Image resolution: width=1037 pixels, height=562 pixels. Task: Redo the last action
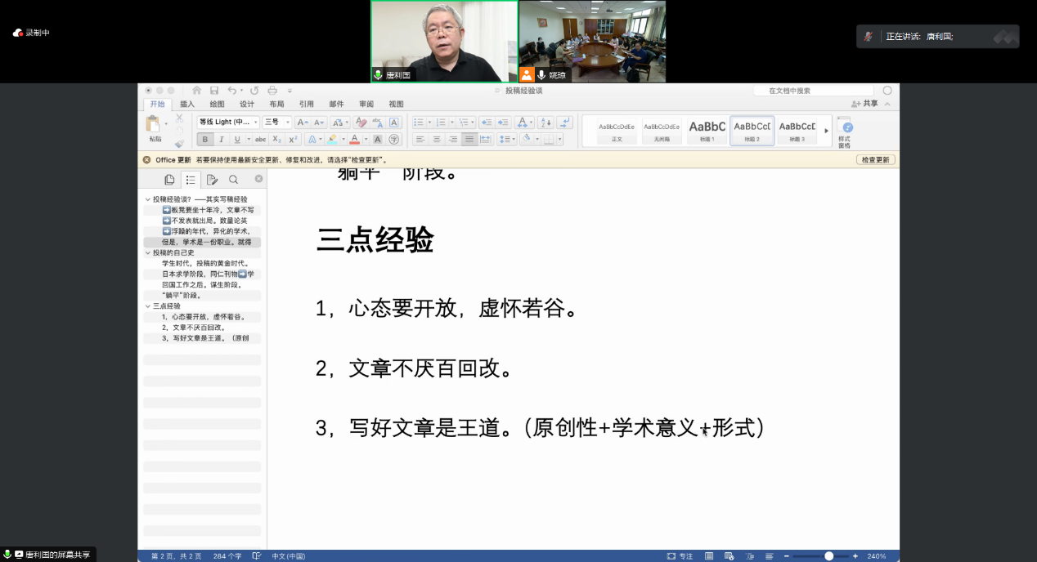click(254, 91)
